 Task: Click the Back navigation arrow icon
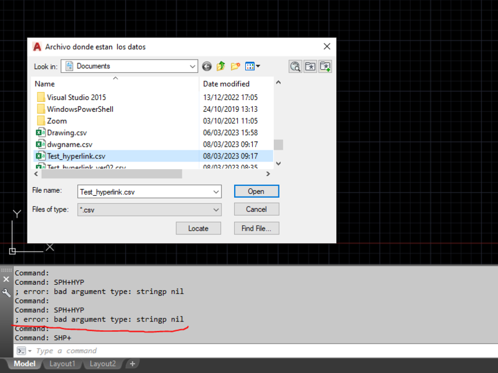pyautogui.click(x=207, y=66)
